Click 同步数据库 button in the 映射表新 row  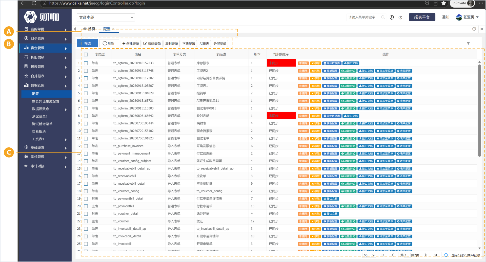[332, 116]
